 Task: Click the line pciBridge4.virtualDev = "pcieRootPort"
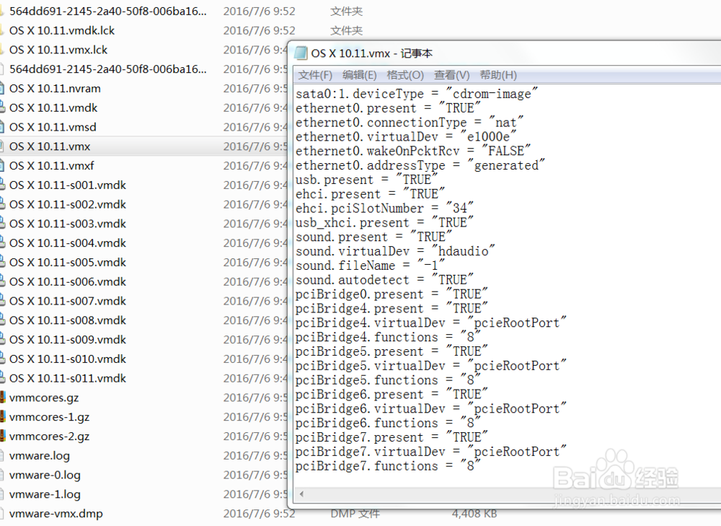431,323
